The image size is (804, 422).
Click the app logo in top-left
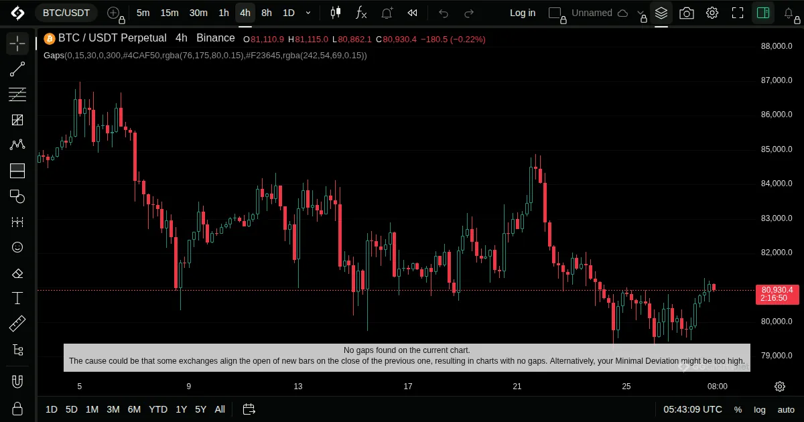(17, 13)
